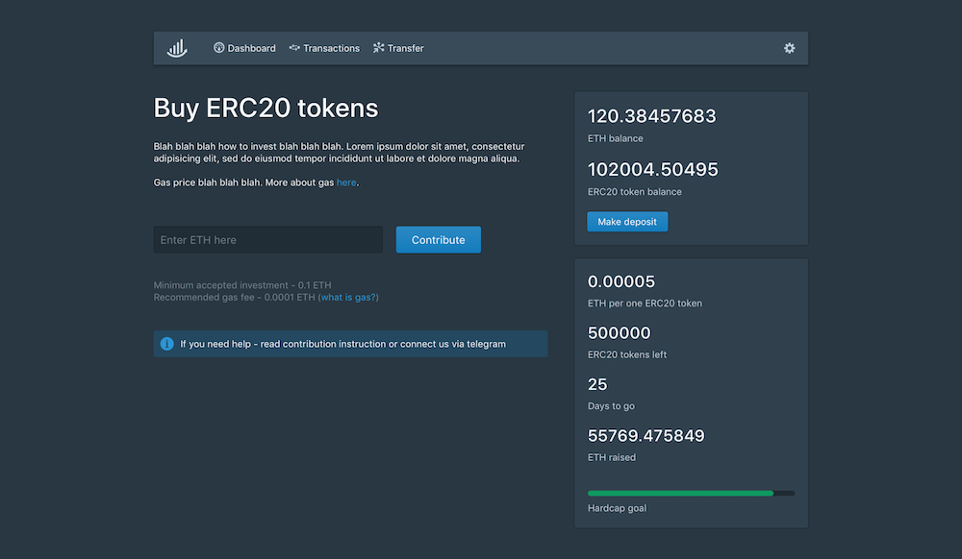Follow the 'here' link about gas
The height and width of the screenshot is (559, 962).
tap(346, 182)
